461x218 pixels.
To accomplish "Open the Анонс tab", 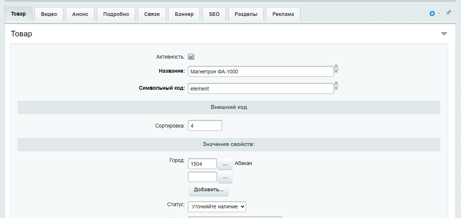I will (80, 14).
